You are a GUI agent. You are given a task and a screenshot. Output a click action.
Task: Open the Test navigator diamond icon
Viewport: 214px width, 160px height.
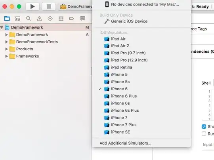coord(50,19)
